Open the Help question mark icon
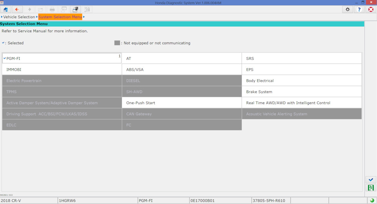377x204 pixels. (359, 9)
